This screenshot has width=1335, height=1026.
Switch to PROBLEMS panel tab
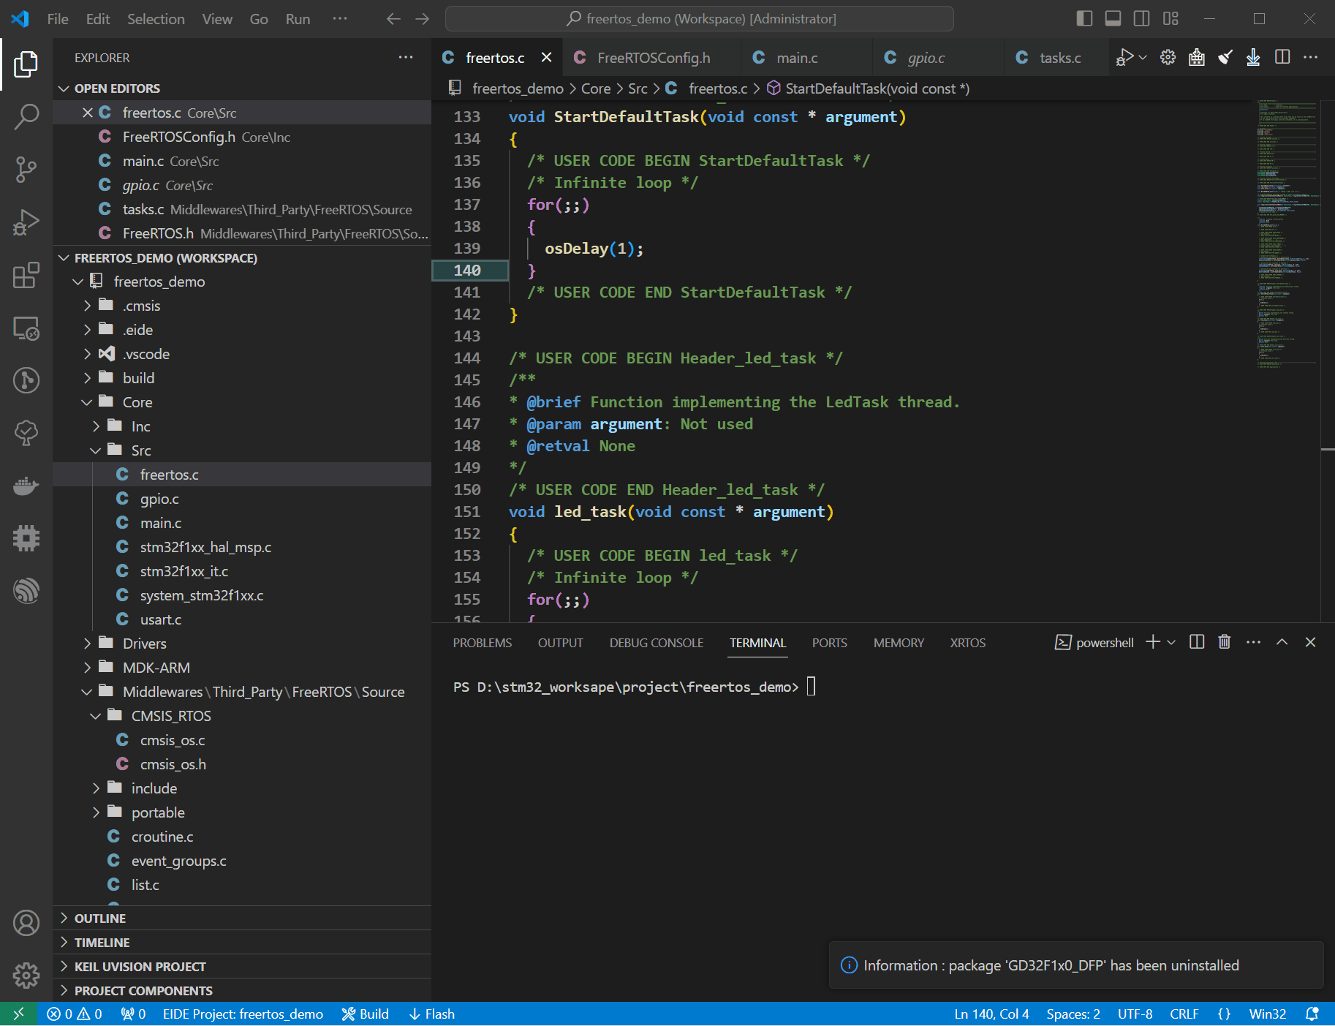point(483,643)
